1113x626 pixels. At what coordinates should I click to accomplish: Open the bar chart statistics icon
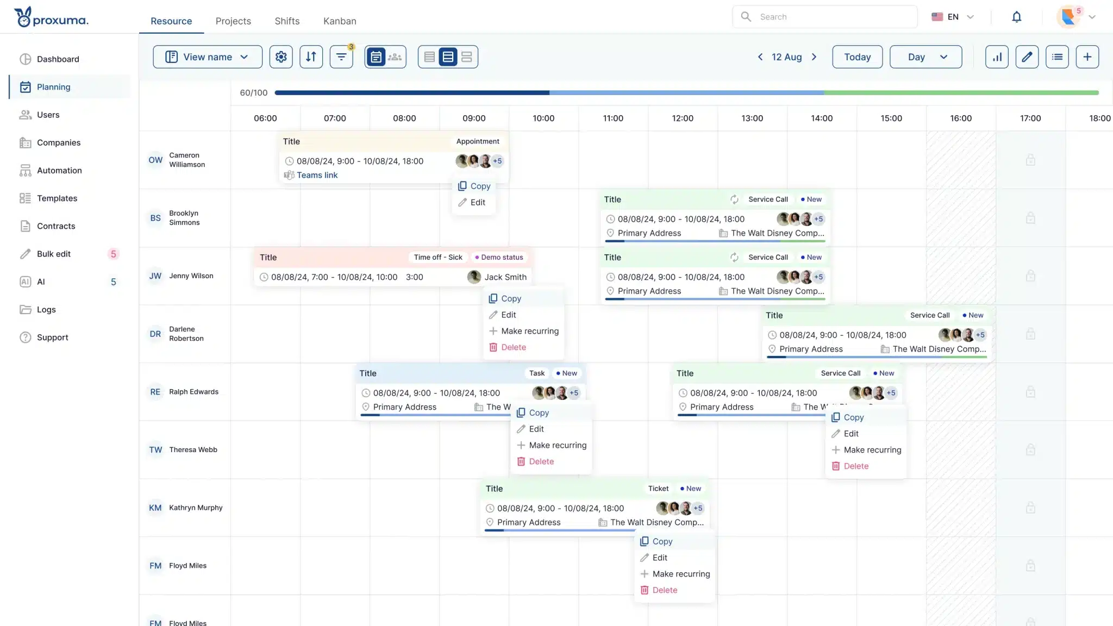[x=997, y=57]
